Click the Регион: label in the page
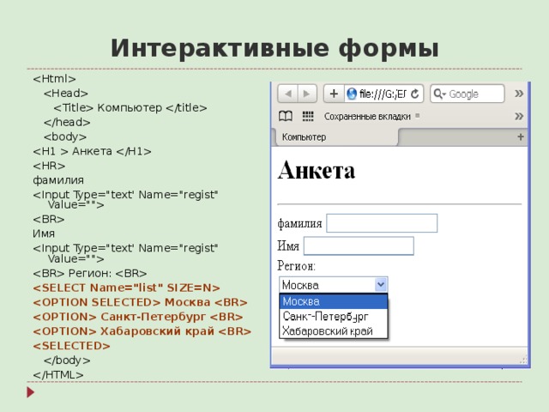This screenshot has width=549, height=412. coord(296,266)
